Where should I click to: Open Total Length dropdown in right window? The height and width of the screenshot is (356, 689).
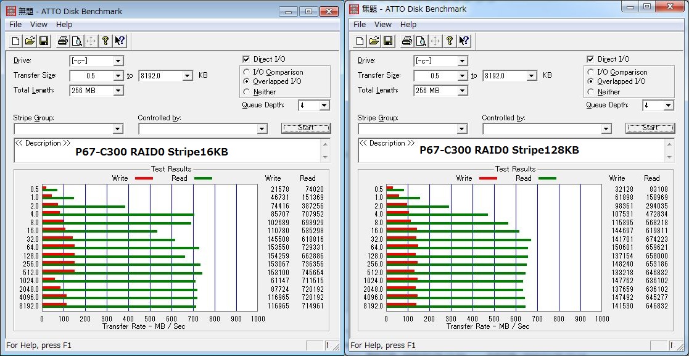[x=462, y=91]
